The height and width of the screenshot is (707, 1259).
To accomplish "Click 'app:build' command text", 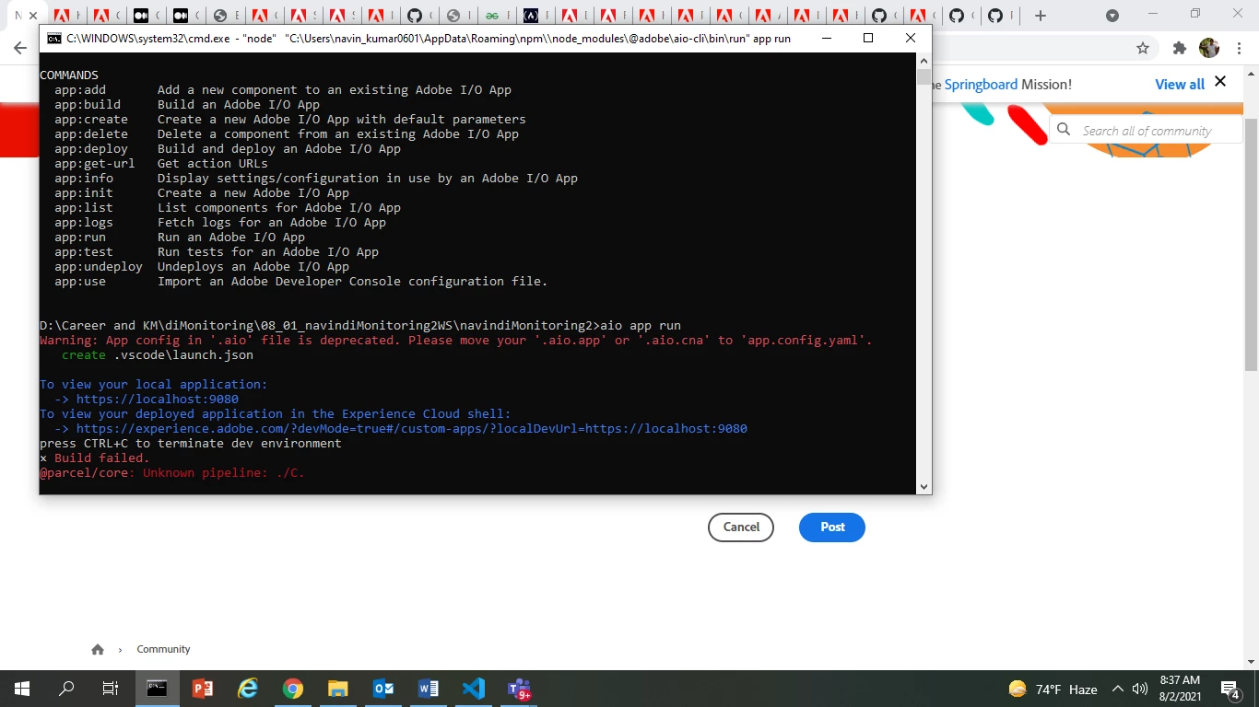I will (88, 105).
